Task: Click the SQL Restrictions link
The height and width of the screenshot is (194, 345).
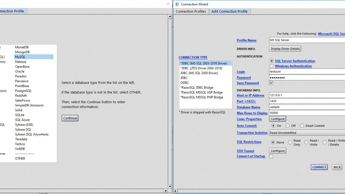Action: pos(249,142)
